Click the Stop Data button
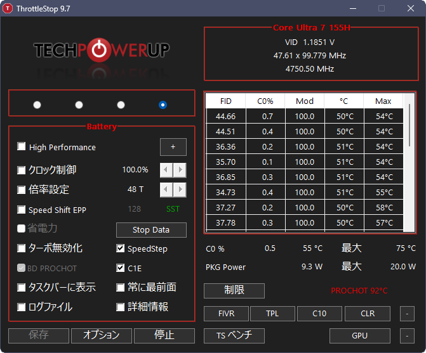The width and height of the screenshot is (426, 353). (x=151, y=230)
